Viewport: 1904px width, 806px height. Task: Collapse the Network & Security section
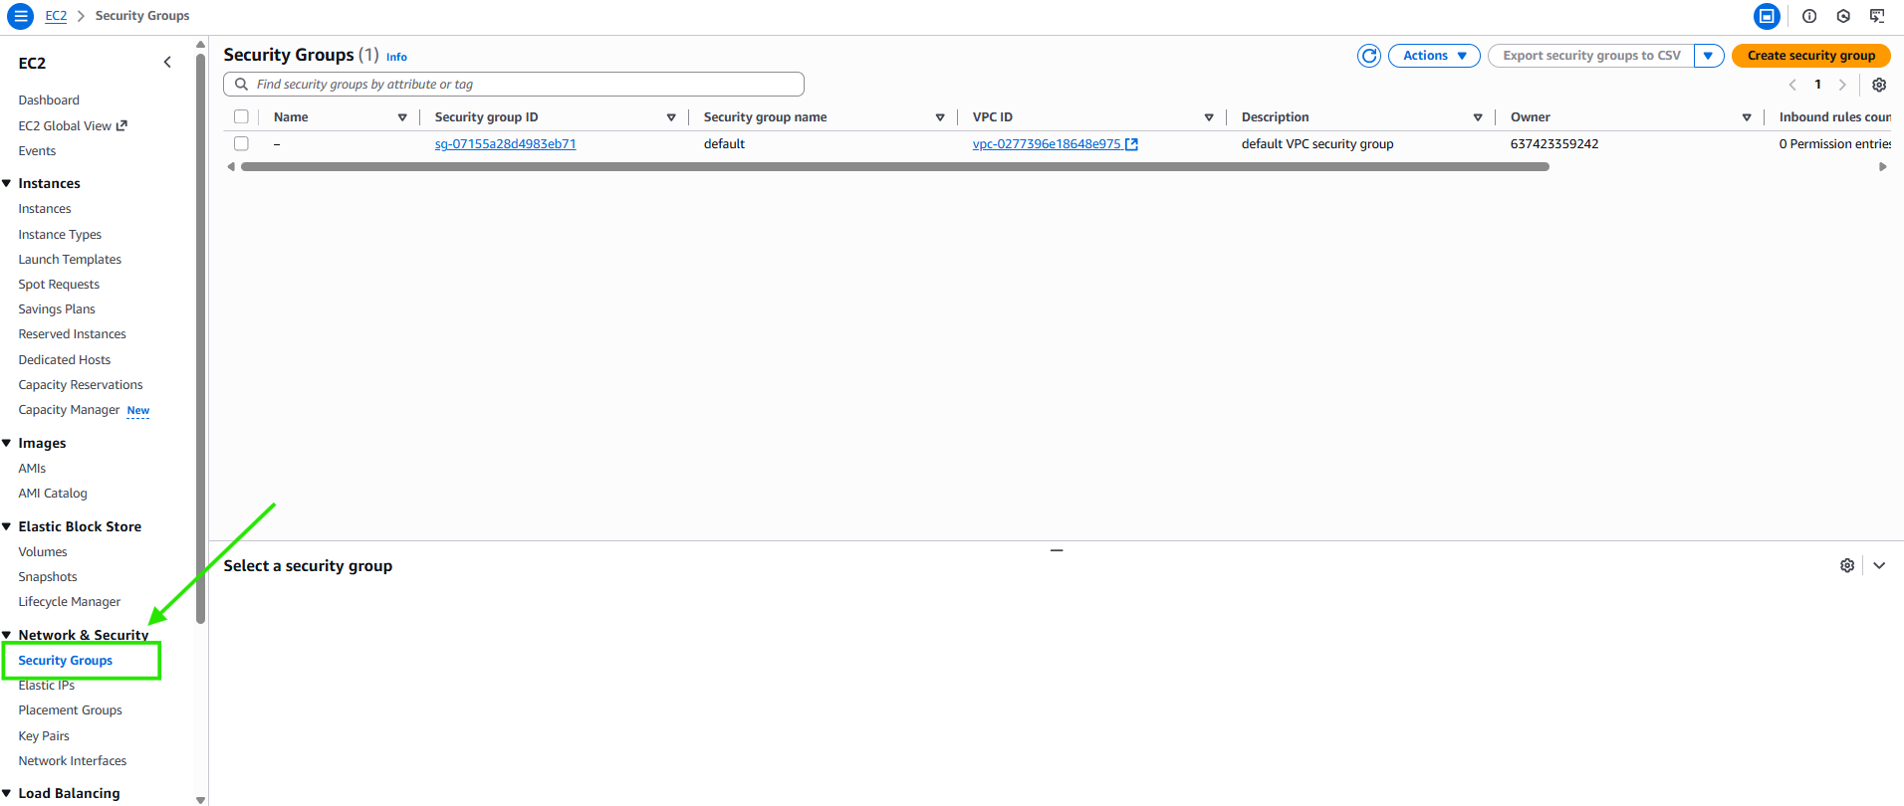click(7, 635)
